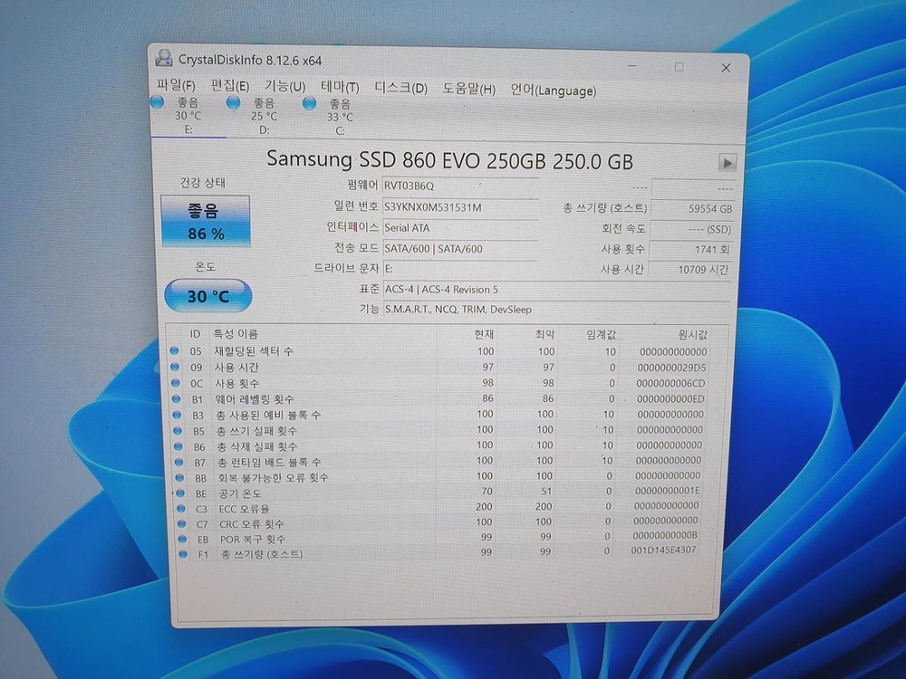Click the 30 °C temperature button

pos(208,296)
